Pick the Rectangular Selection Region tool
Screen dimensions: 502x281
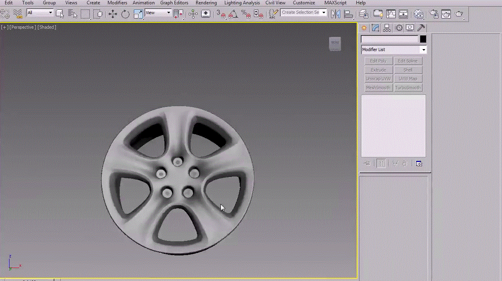click(x=85, y=14)
